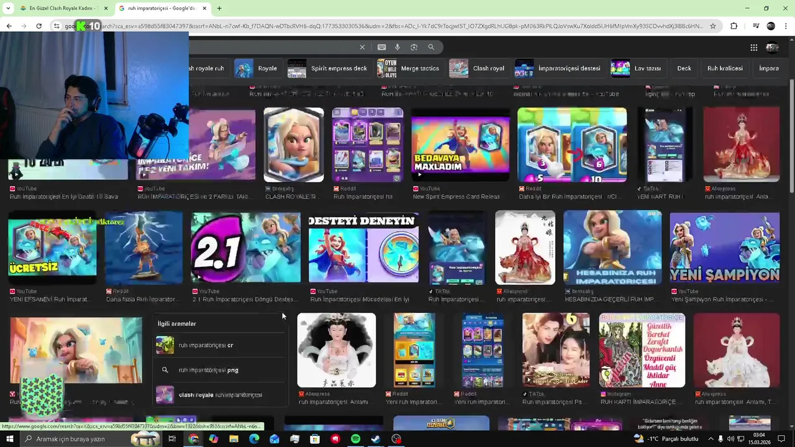Open the lightning statue Reddit thumbnail

click(x=143, y=247)
